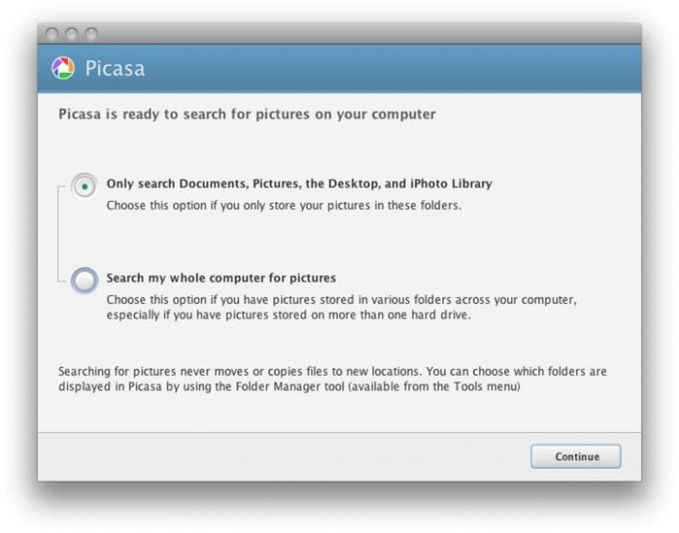679x533 pixels.
Task: Close the window using the leftmost titlebar button
Action: point(53,33)
